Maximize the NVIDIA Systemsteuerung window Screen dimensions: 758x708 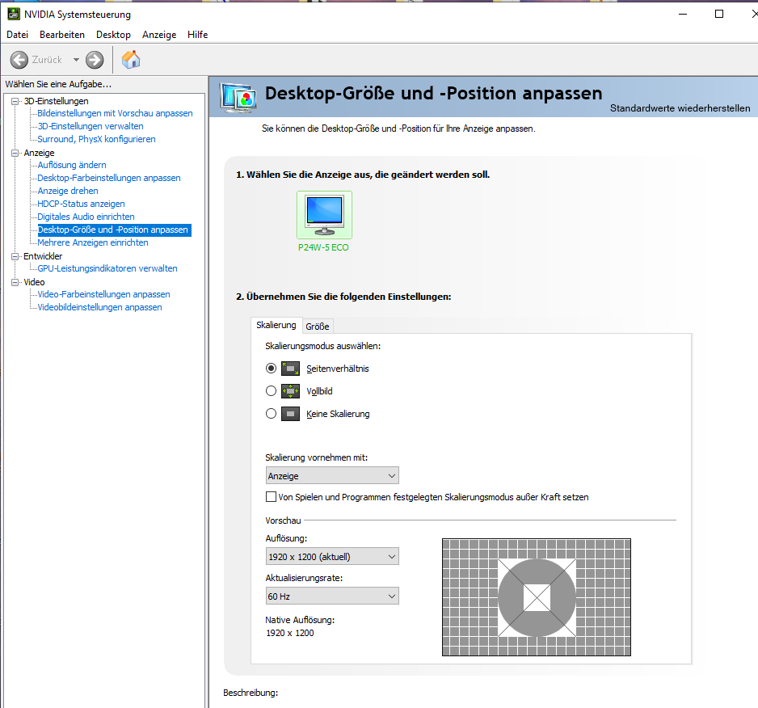pyautogui.click(x=719, y=14)
